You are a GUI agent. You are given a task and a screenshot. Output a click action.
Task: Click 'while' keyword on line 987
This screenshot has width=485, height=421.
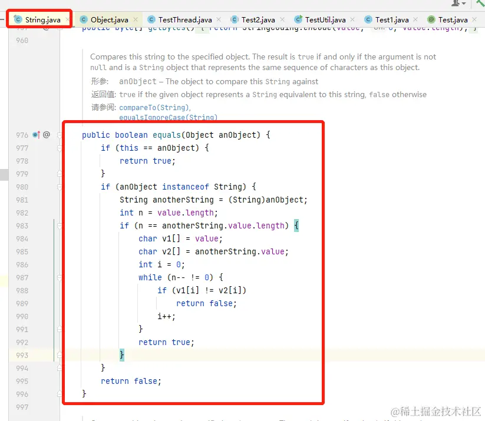click(150, 277)
